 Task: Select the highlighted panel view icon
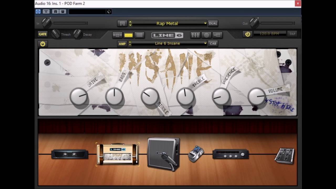click(x=128, y=35)
